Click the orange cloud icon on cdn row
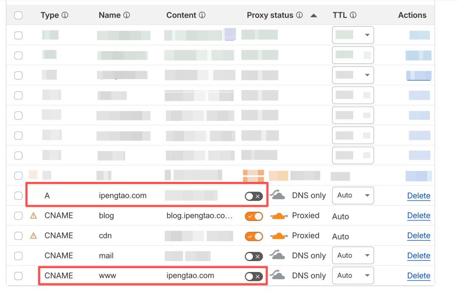The width and height of the screenshot is (458, 294). point(279,236)
